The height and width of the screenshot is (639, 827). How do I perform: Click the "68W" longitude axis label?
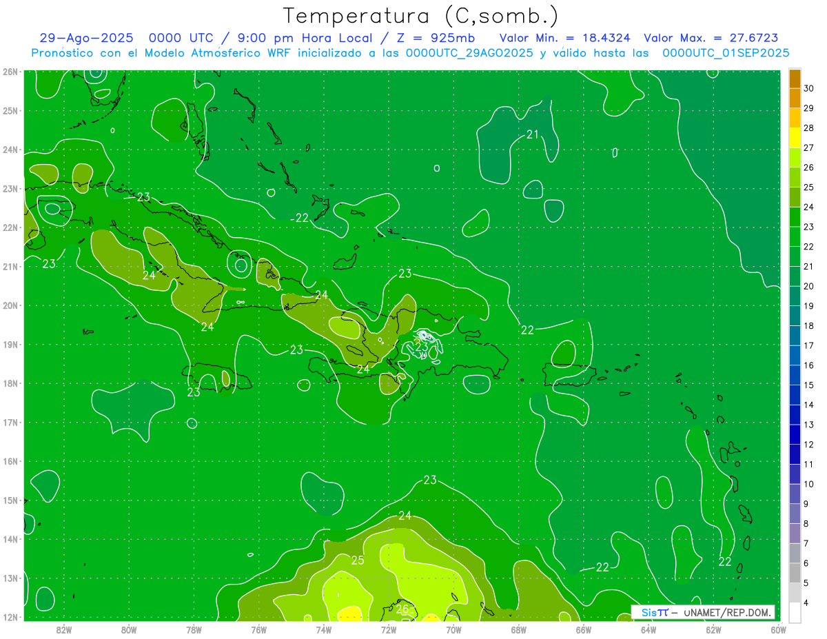[519, 629]
